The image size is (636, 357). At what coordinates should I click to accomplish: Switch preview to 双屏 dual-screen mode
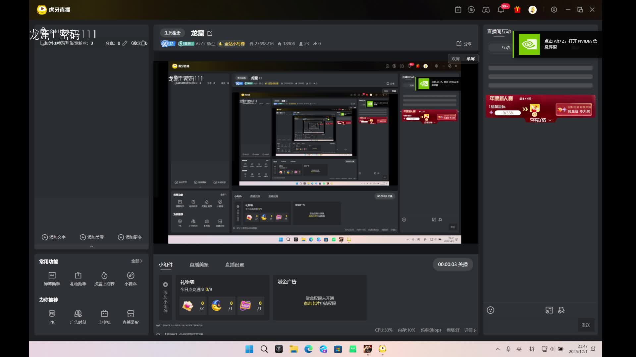455,59
